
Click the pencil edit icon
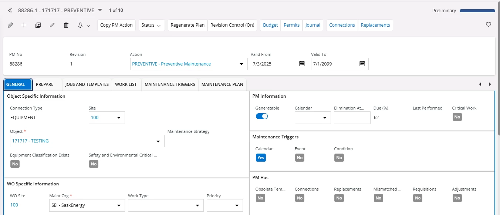[x=52, y=25]
